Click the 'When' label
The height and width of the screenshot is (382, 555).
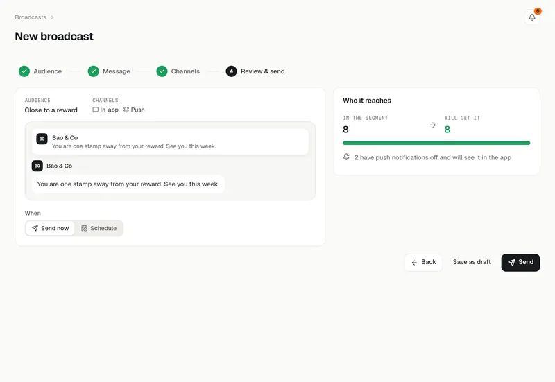(x=33, y=214)
